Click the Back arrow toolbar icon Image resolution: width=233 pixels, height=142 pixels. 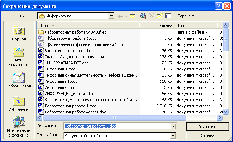coord(120,16)
